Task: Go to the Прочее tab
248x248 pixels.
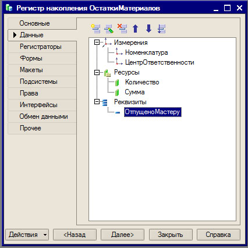Action: (x=42, y=128)
